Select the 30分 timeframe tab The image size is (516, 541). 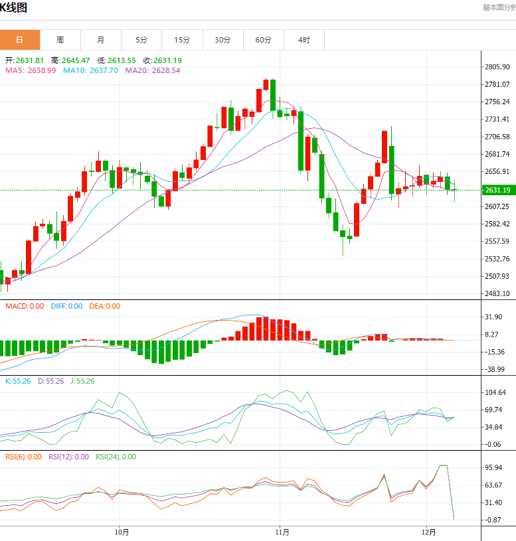[x=223, y=40]
